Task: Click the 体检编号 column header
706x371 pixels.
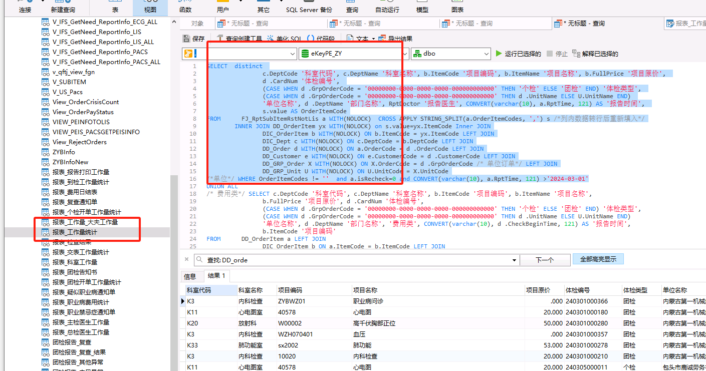Action: point(592,290)
